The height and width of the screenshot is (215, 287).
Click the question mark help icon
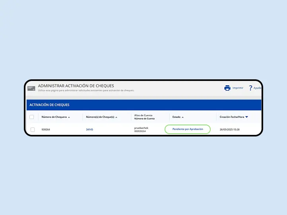pos(250,88)
